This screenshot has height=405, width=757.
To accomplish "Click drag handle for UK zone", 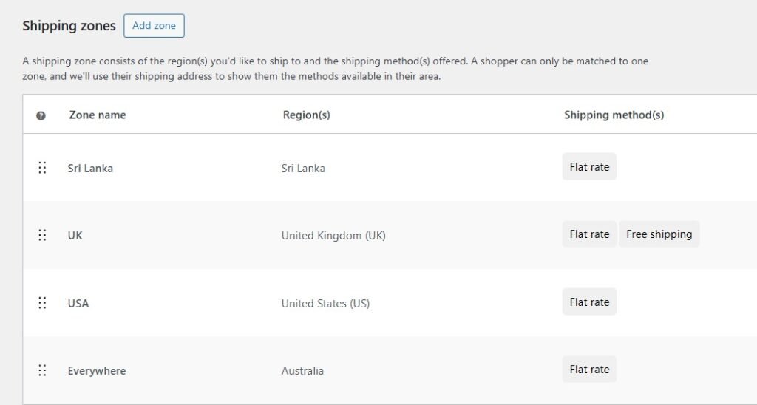I will coord(42,235).
